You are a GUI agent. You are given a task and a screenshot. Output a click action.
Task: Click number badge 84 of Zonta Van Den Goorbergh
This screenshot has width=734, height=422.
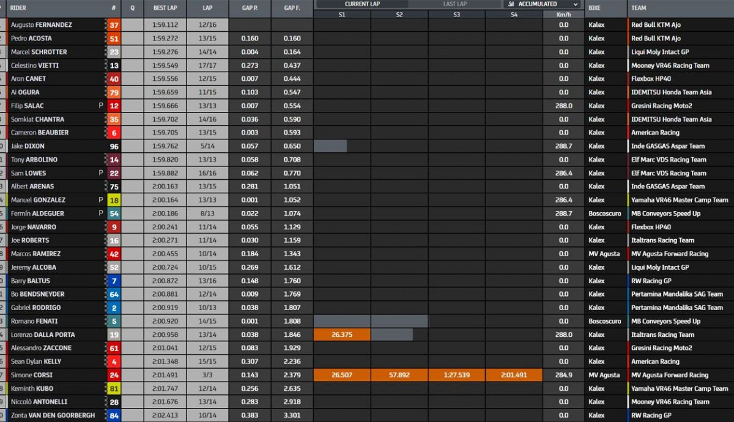[x=114, y=415]
